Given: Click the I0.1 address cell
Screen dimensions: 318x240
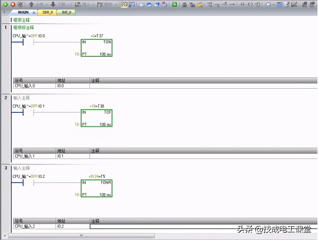Looking at the screenshot, I should tap(73, 156).
